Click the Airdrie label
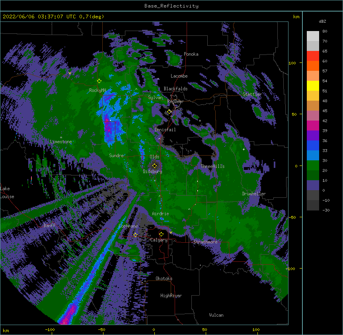 [161, 214]
